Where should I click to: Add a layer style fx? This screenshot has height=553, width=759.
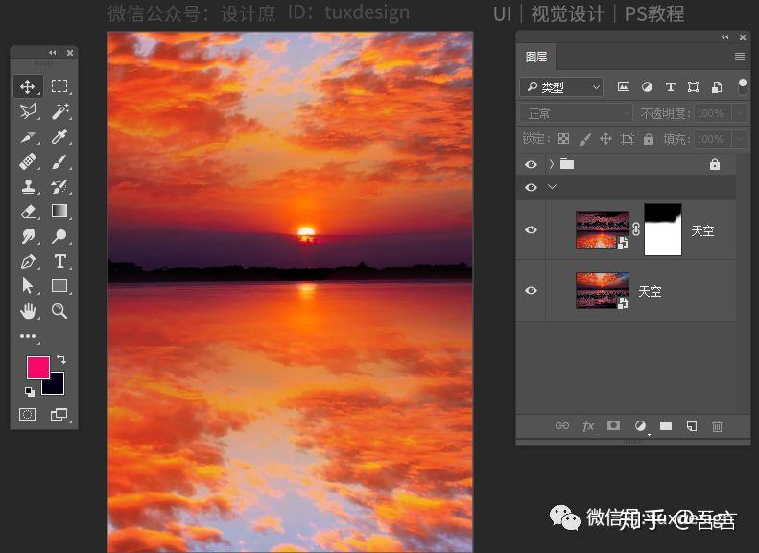(x=588, y=425)
